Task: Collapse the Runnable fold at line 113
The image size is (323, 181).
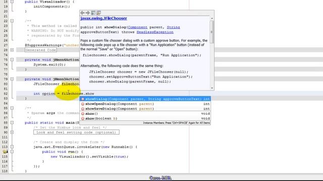Action: pos(12,147)
